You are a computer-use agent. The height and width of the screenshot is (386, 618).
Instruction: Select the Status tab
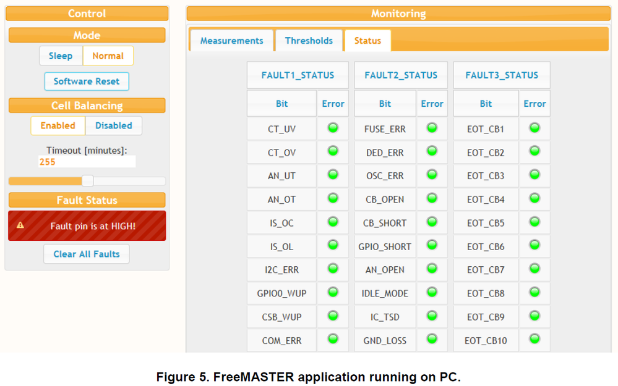click(367, 41)
